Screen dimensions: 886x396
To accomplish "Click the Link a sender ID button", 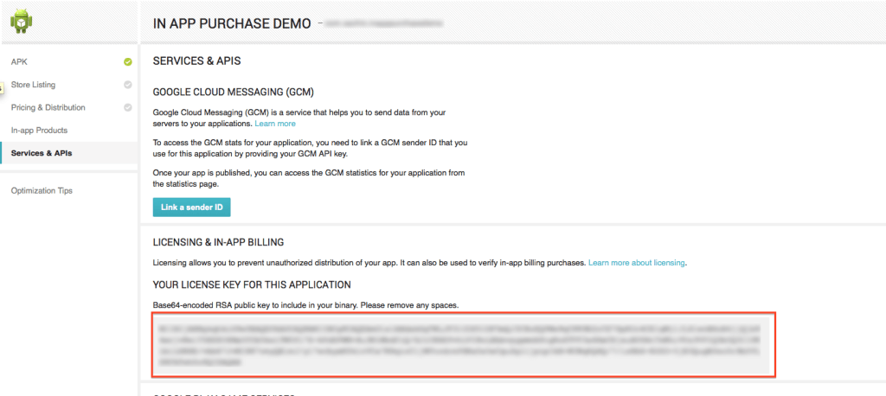I will [x=191, y=208].
